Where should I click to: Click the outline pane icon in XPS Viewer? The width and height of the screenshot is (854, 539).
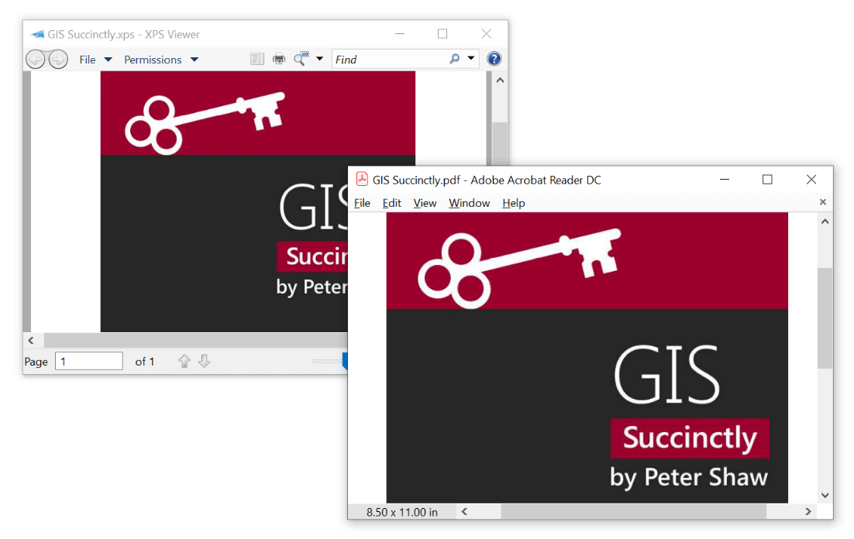click(257, 59)
